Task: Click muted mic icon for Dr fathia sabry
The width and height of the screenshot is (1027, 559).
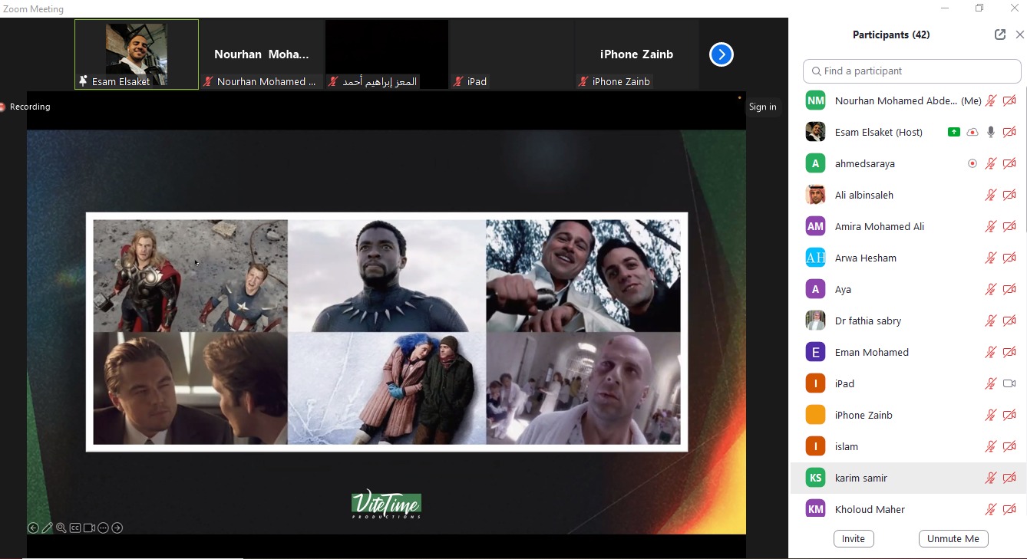Action: [x=991, y=321]
